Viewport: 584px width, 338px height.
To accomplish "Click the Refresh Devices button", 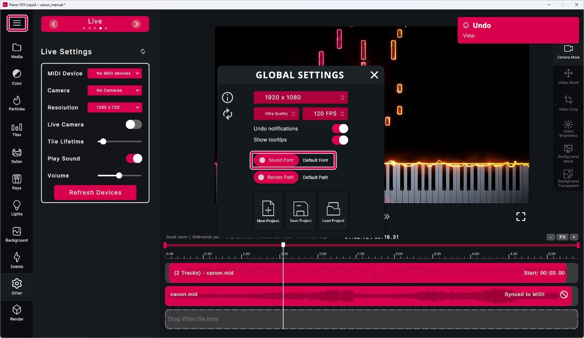I will click(95, 192).
